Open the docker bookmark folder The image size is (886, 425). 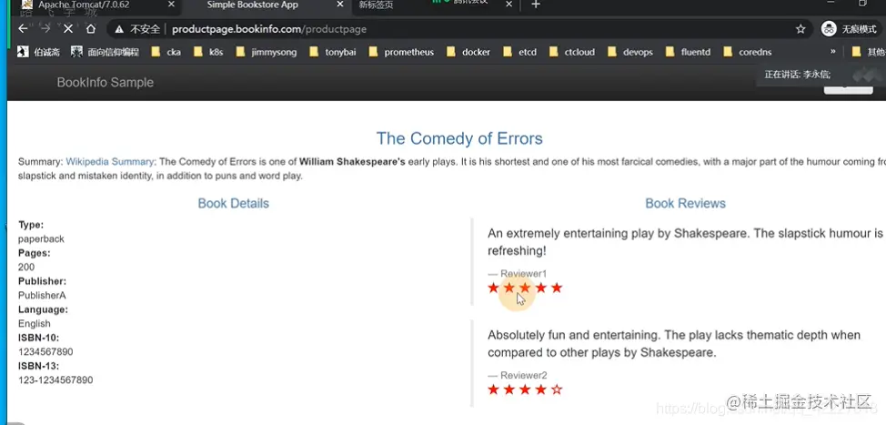(x=468, y=52)
